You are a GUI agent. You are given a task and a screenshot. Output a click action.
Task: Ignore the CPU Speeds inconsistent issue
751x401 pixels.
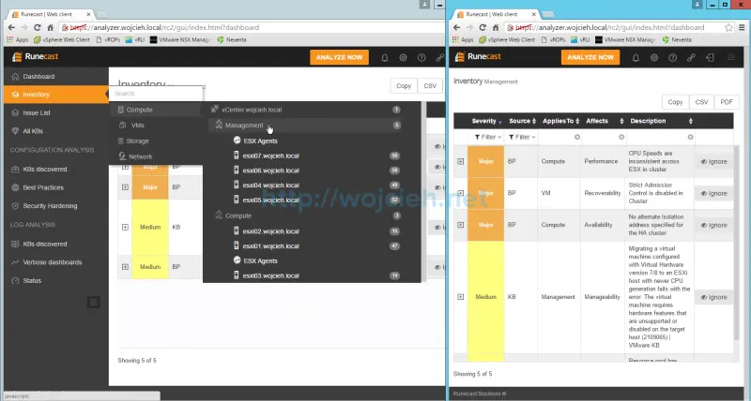coord(713,161)
